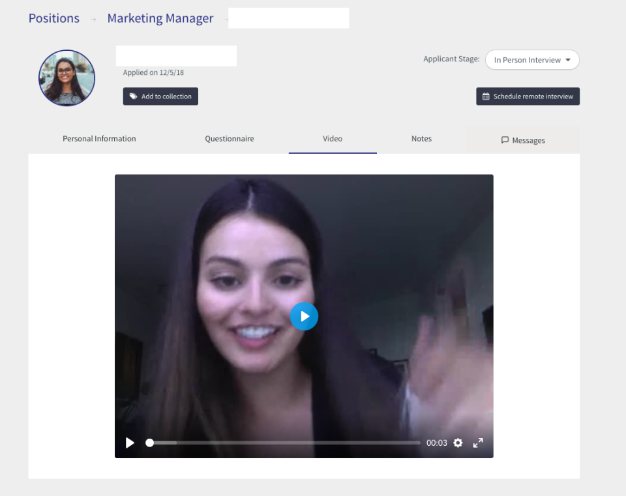Click the Add to collection button

click(160, 96)
